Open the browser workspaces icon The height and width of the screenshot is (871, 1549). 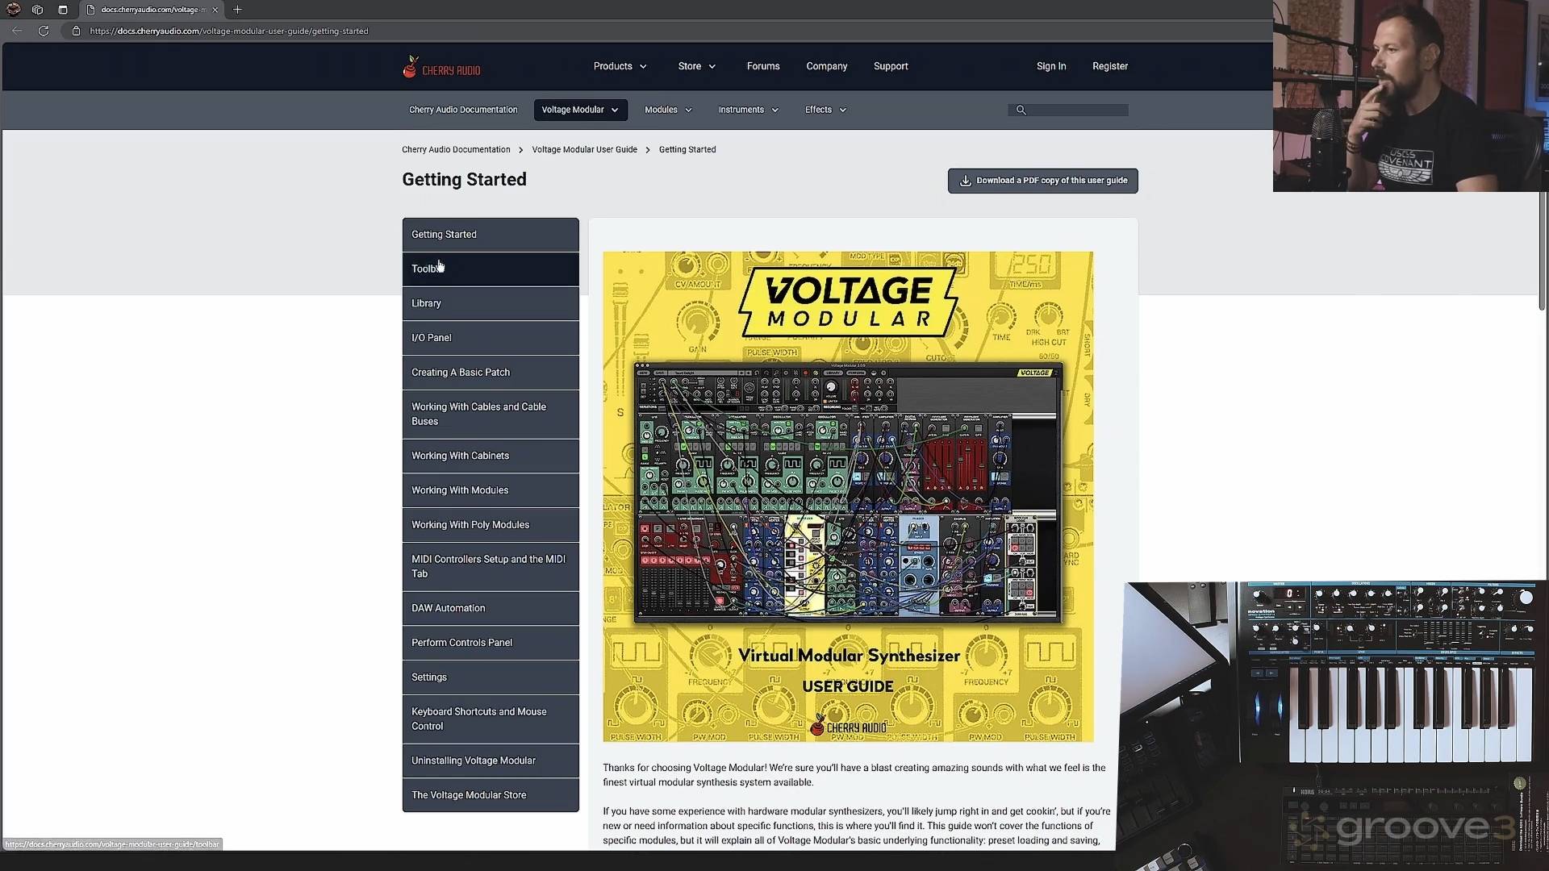click(37, 10)
